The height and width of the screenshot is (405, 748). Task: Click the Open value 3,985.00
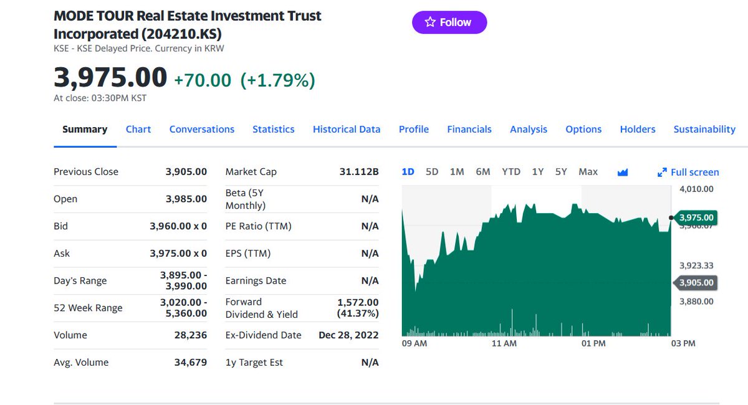(186, 199)
